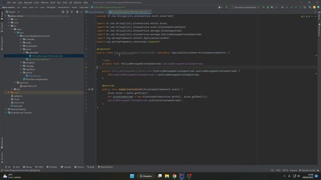Toggle the Structure side panel
The width and height of the screenshot is (321, 180).
2,157
